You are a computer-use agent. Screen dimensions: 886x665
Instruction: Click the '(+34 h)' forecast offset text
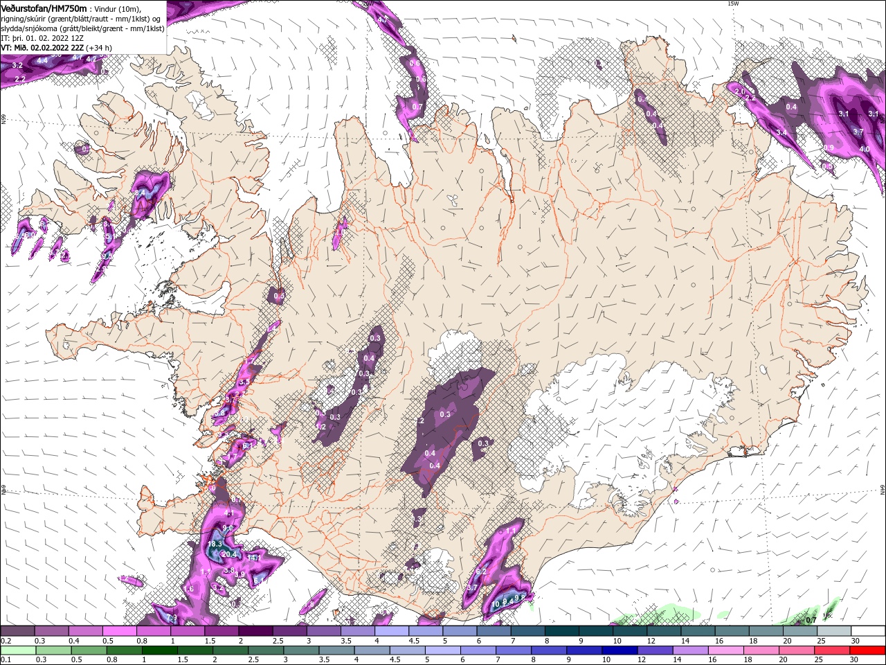point(100,48)
